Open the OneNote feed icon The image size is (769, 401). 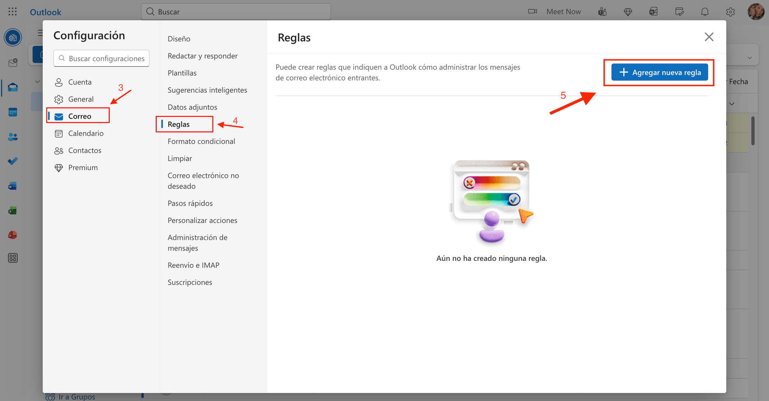click(653, 12)
